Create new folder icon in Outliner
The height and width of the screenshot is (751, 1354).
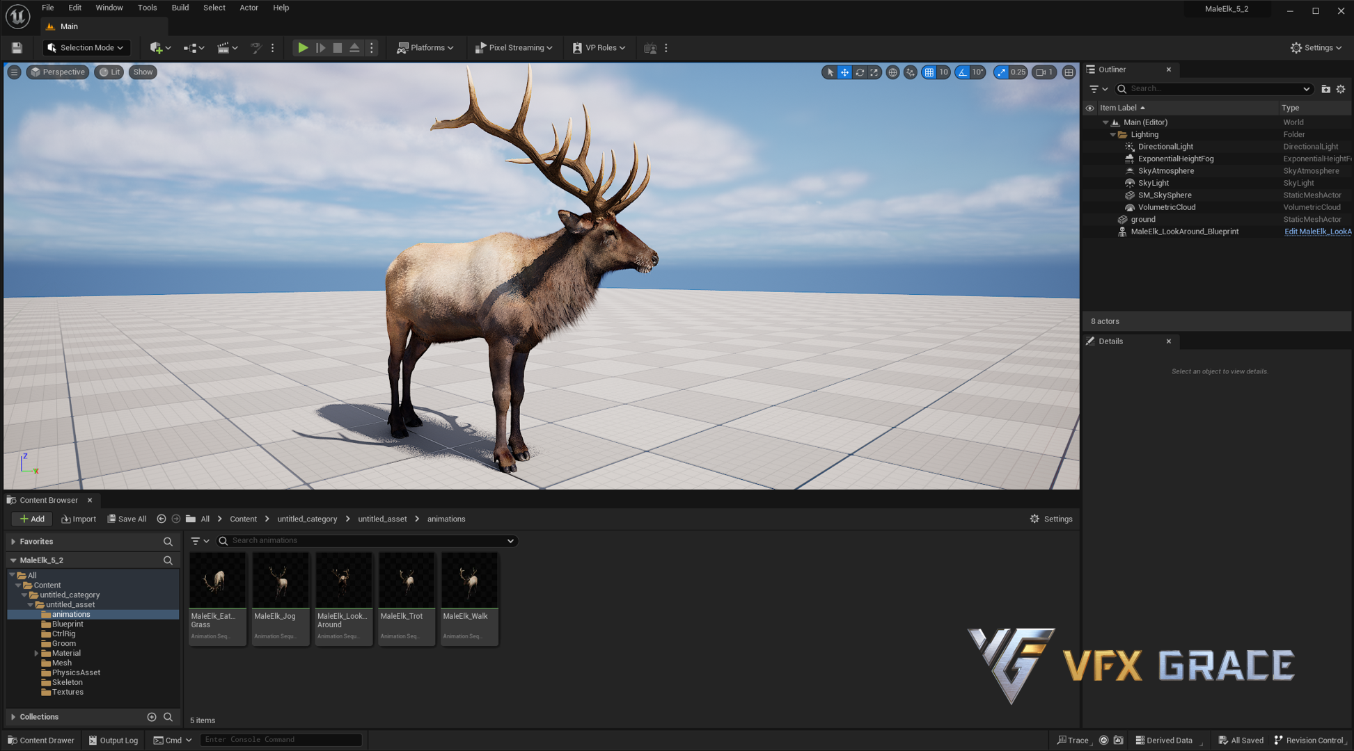click(x=1325, y=89)
